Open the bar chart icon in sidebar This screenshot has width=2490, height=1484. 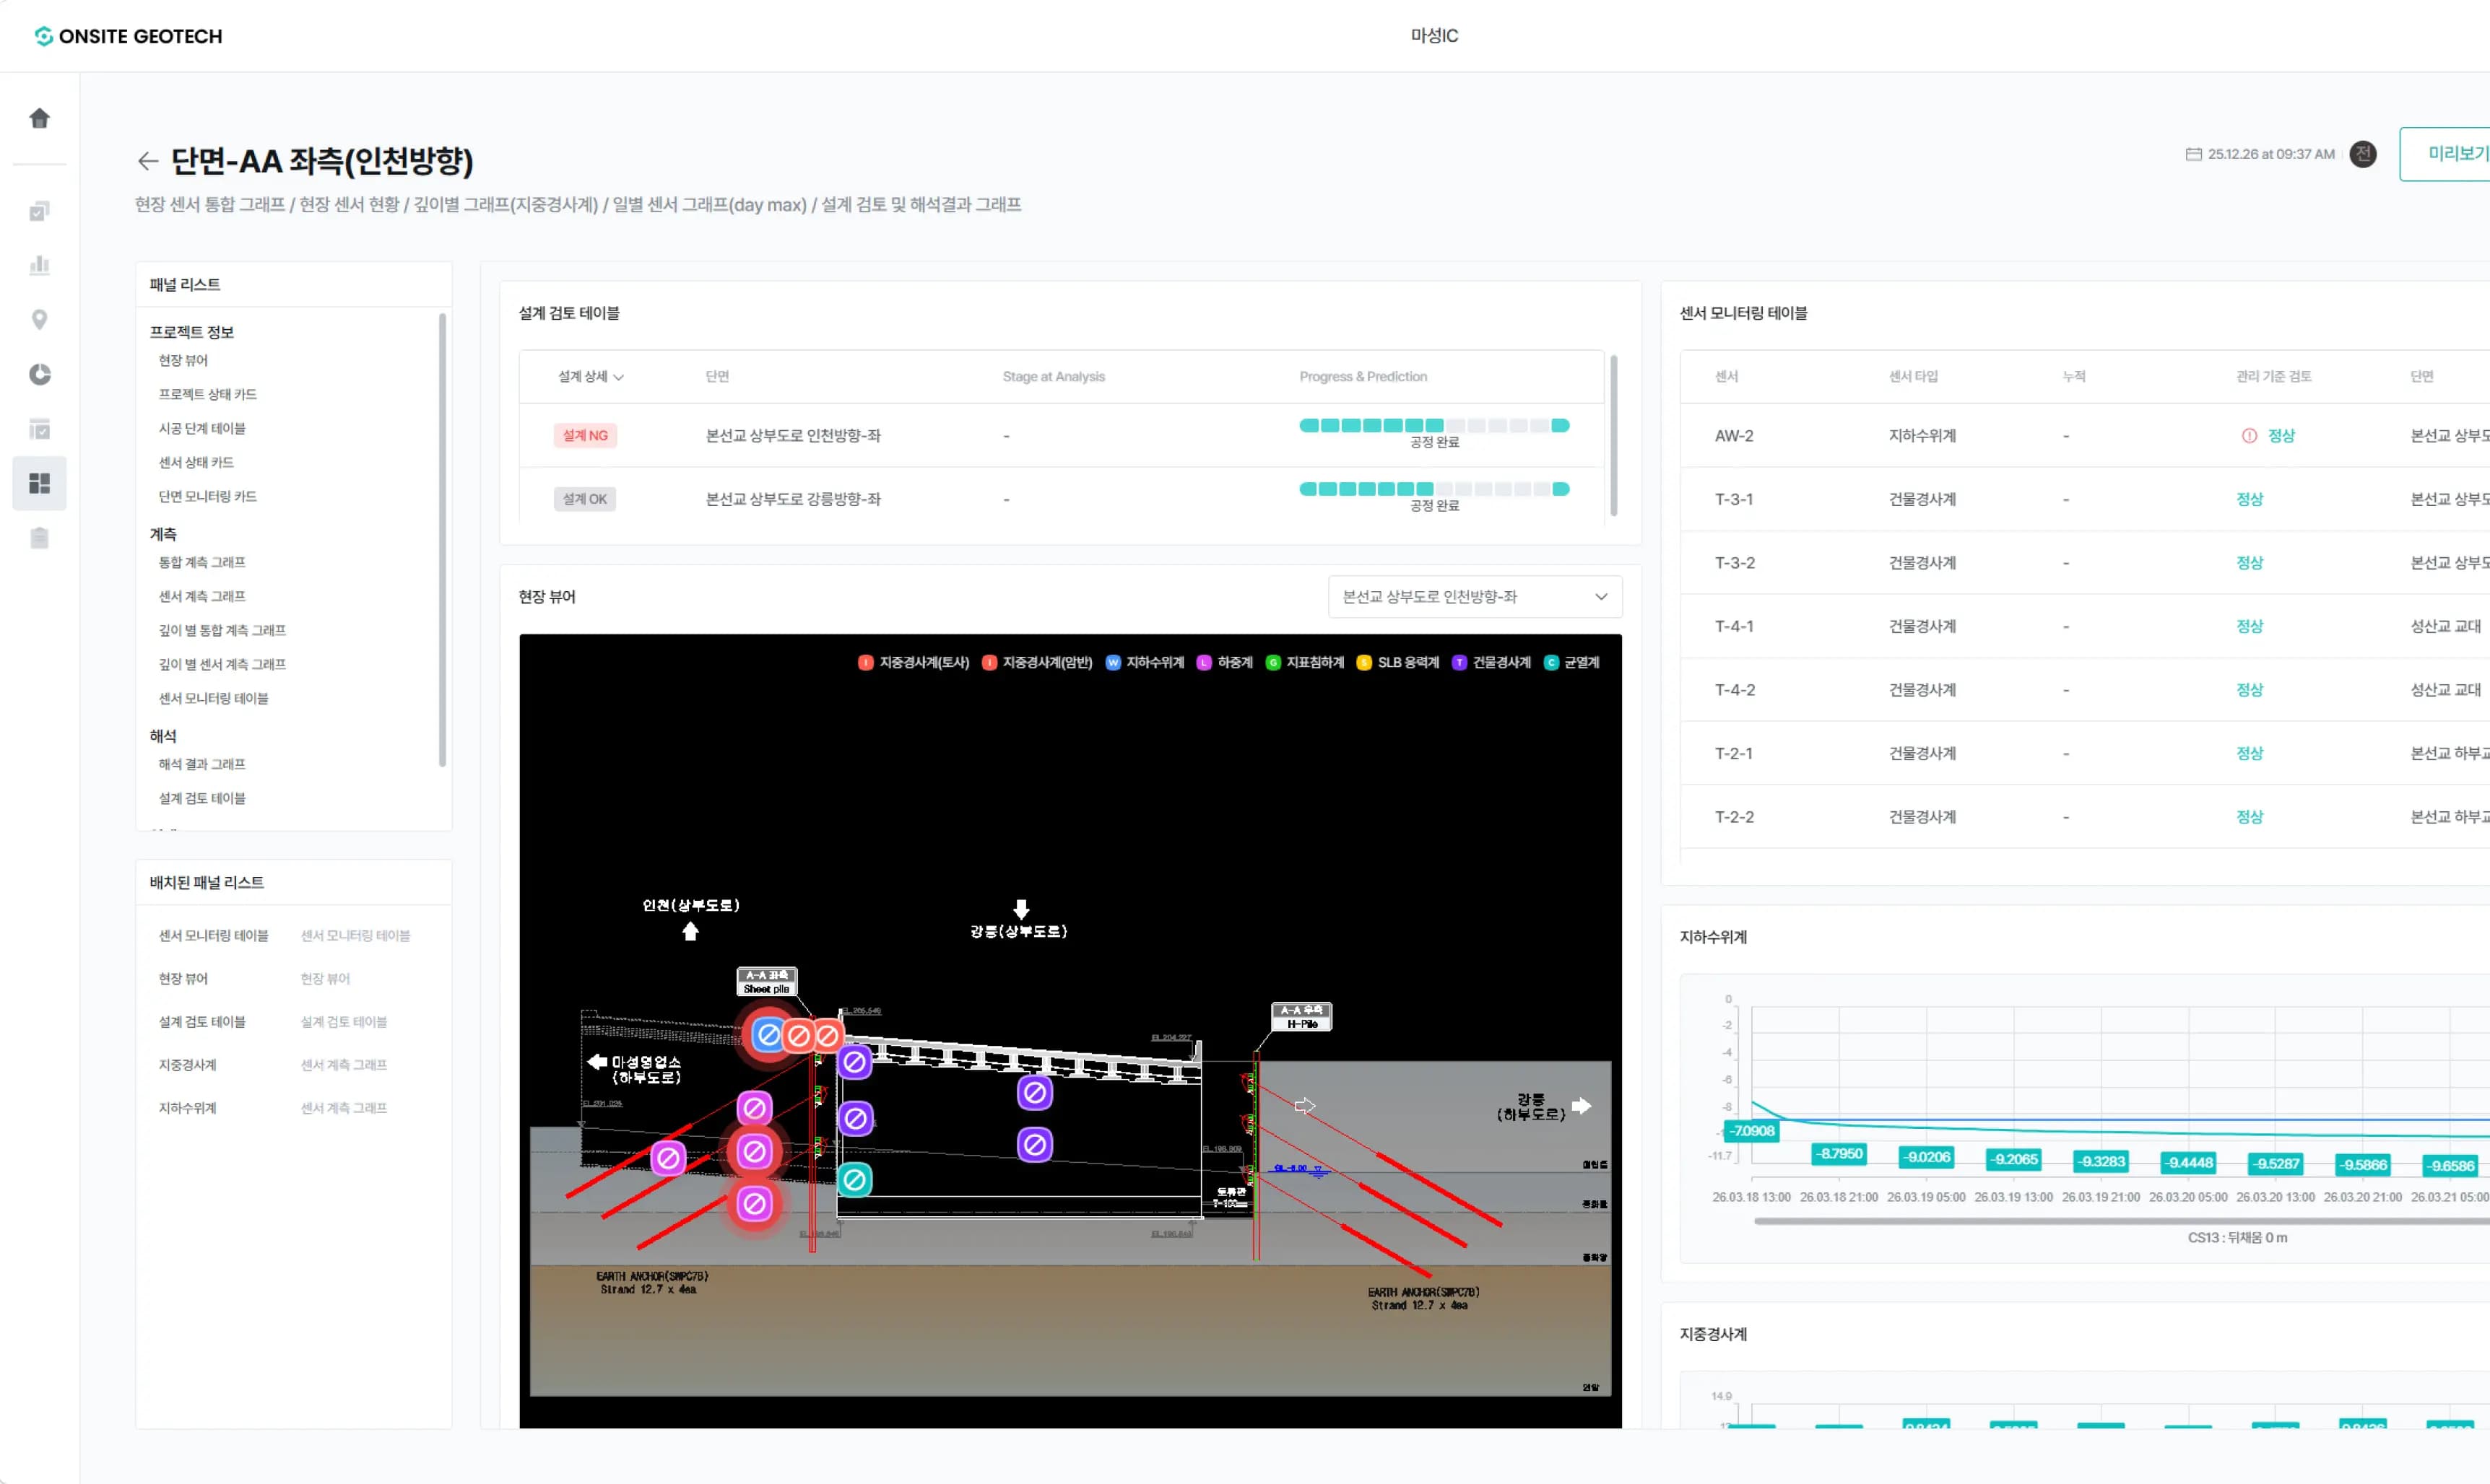pos(40,265)
